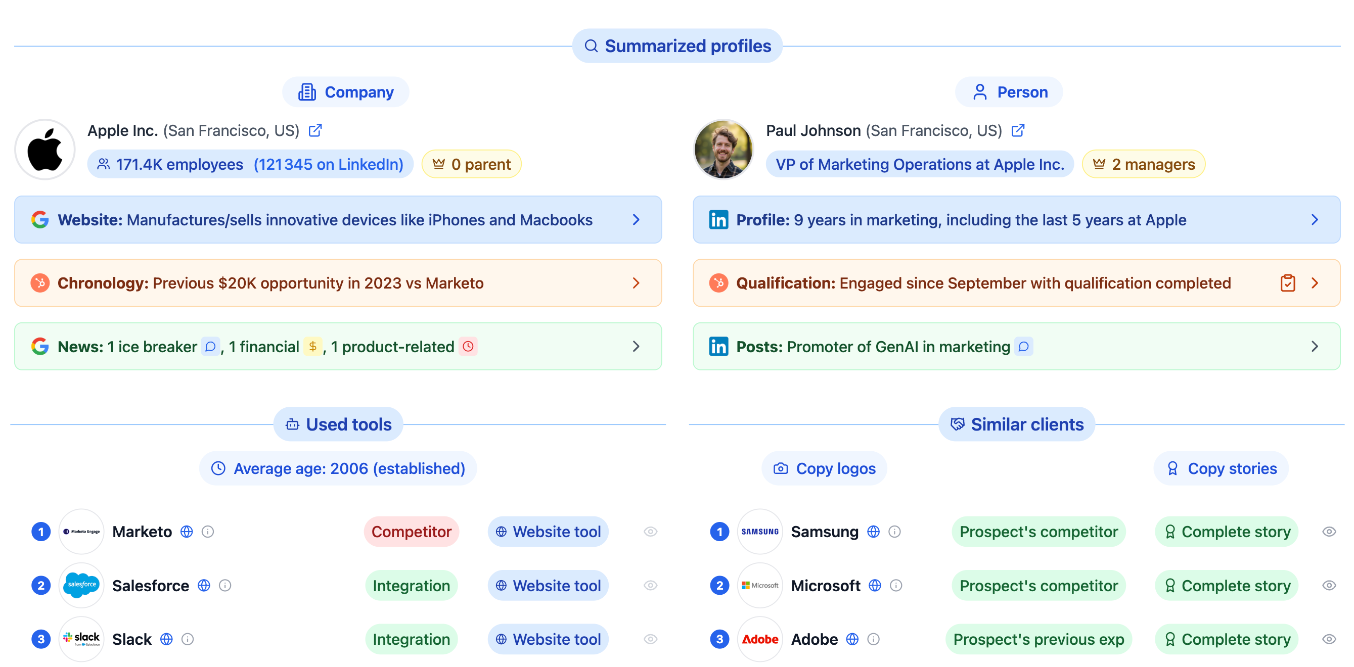Image resolution: width=1354 pixels, height=667 pixels.
Task: Click financial dollar icon in News row
Action: click(x=313, y=347)
